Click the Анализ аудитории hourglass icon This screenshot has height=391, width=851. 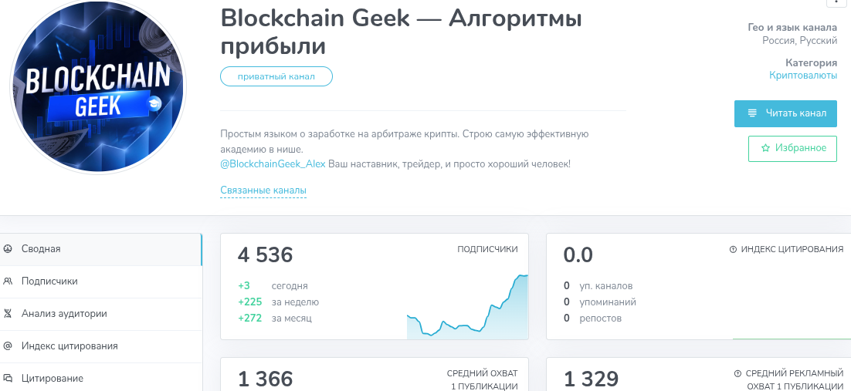[x=8, y=314]
